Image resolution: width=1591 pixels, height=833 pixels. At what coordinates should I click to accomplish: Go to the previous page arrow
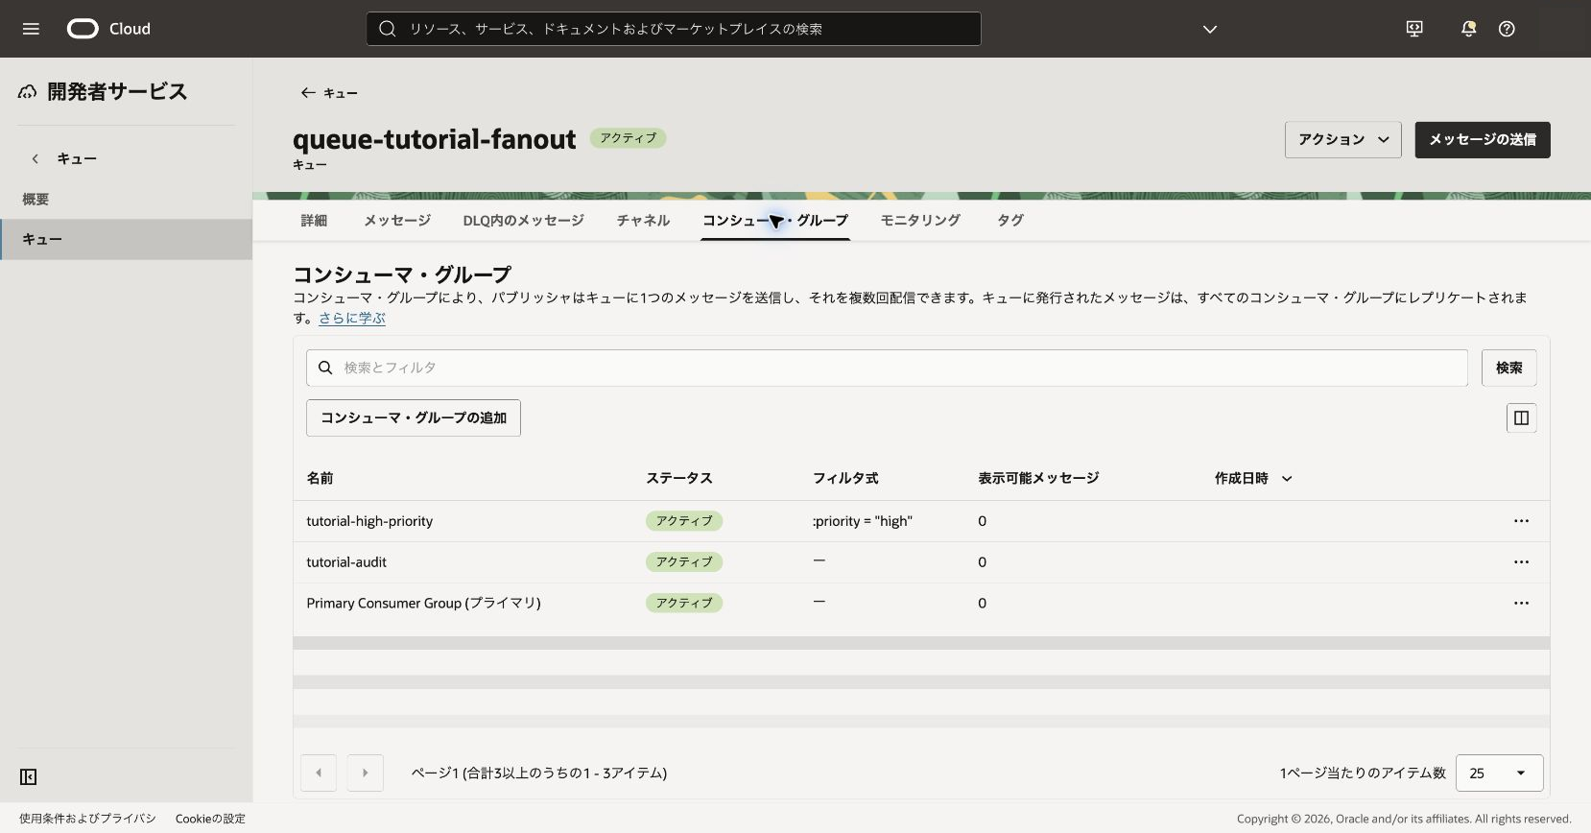pos(319,773)
